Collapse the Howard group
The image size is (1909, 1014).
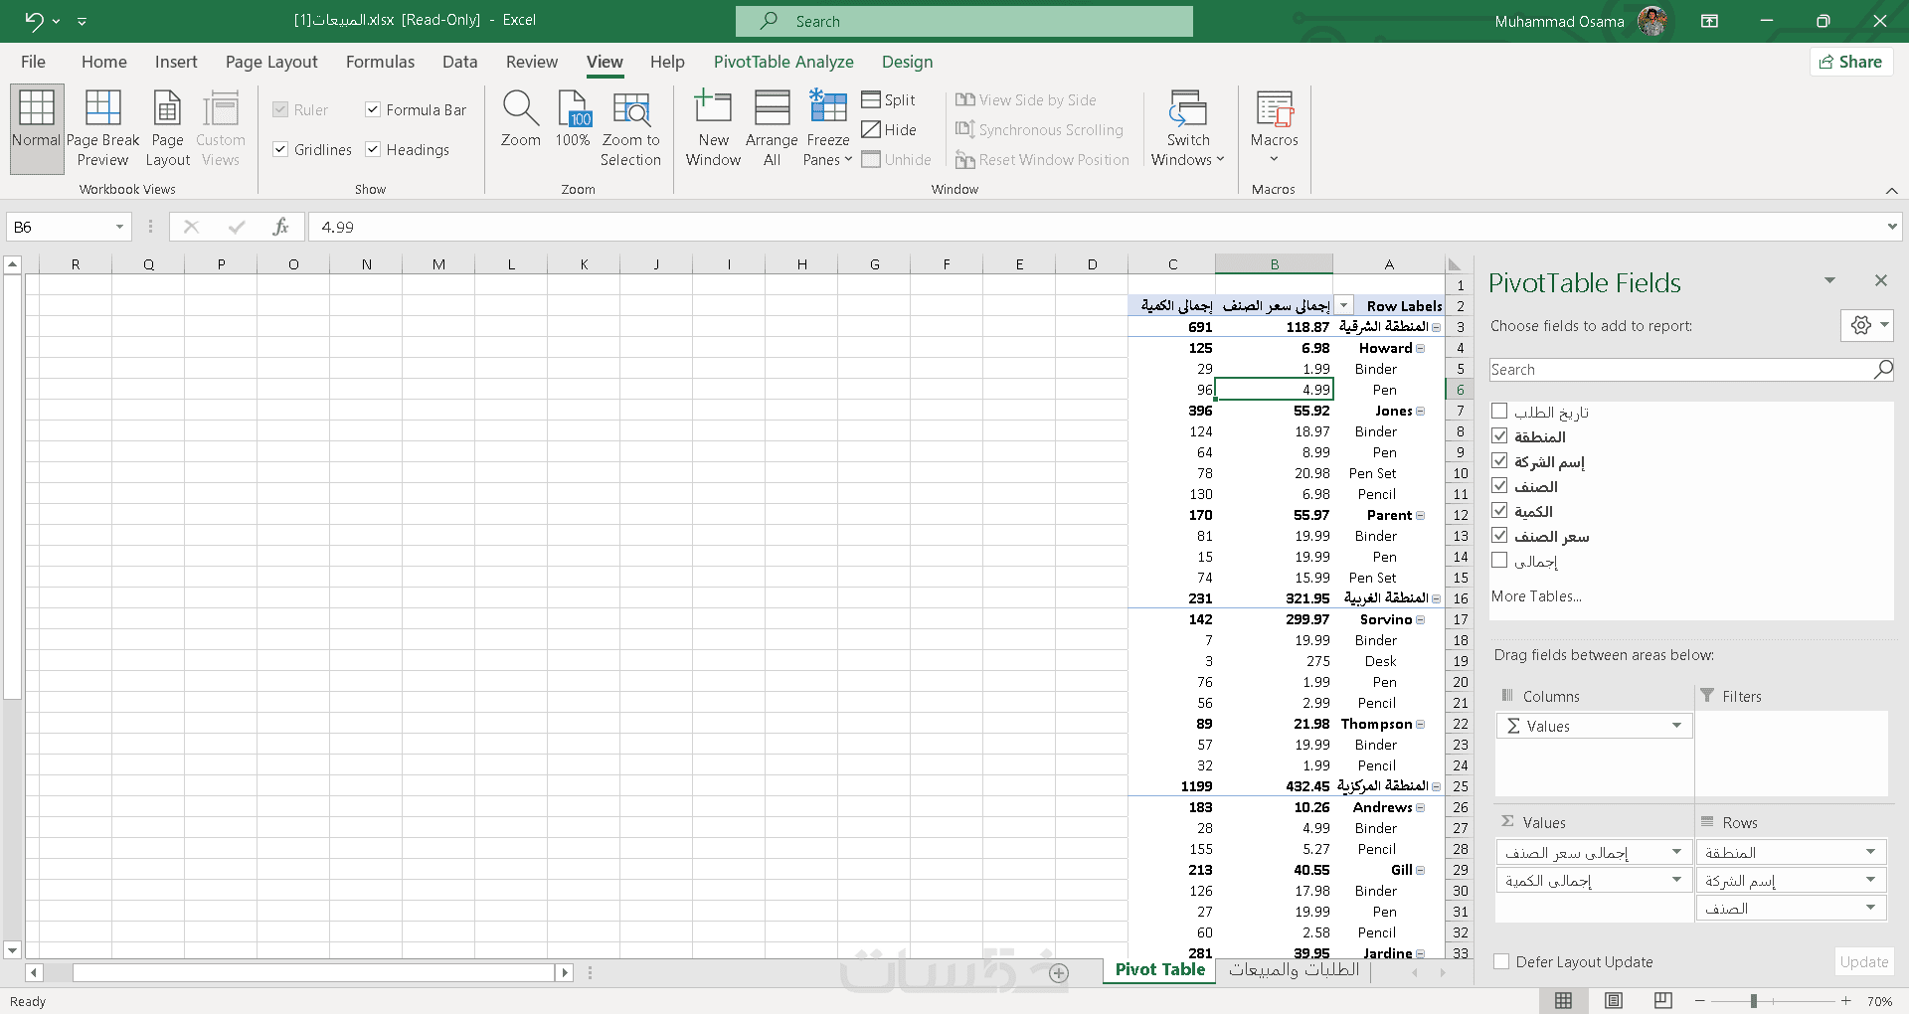[1421, 348]
